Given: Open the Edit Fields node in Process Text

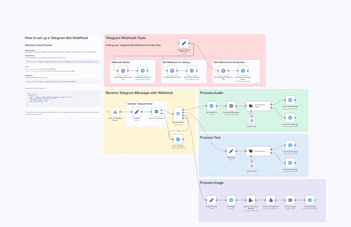Looking at the screenshot, I should click(232, 152).
